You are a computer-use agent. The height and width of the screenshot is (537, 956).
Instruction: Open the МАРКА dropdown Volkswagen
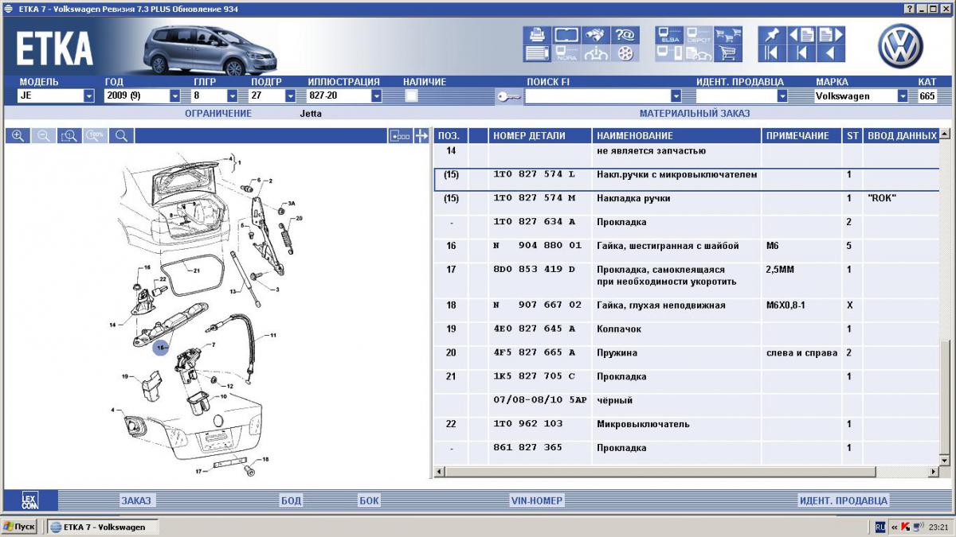[x=903, y=95]
